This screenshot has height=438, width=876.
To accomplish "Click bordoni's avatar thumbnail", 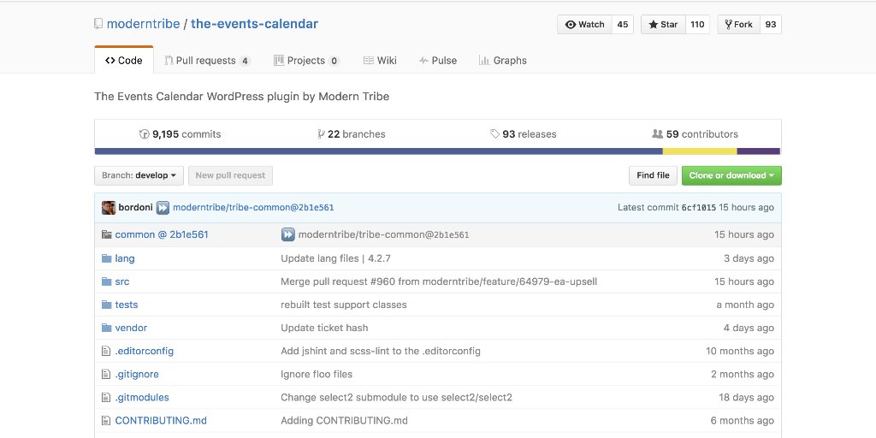I will (109, 208).
